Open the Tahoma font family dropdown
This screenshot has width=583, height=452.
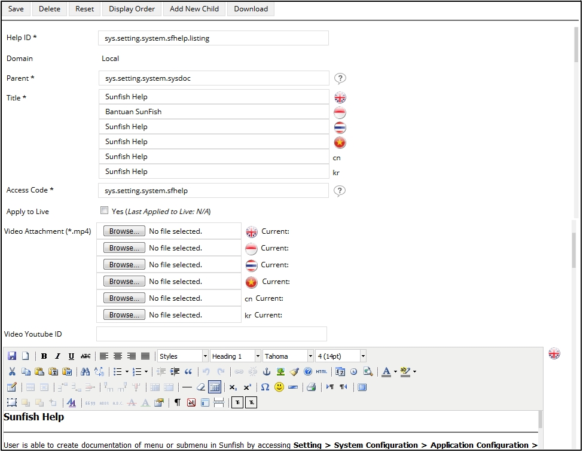288,356
